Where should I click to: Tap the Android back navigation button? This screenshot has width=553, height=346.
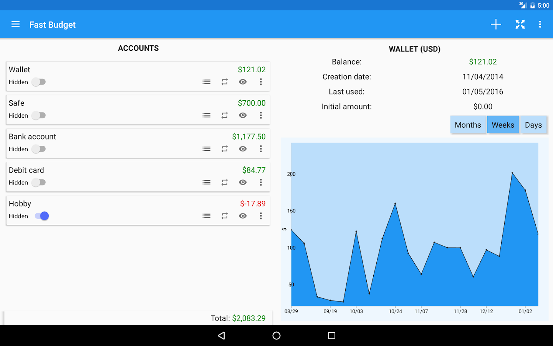221,336
